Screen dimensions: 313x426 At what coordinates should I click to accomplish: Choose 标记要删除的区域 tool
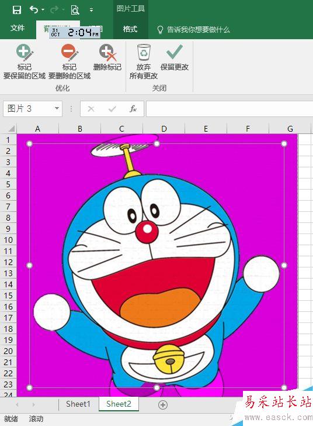pos(69,61)
